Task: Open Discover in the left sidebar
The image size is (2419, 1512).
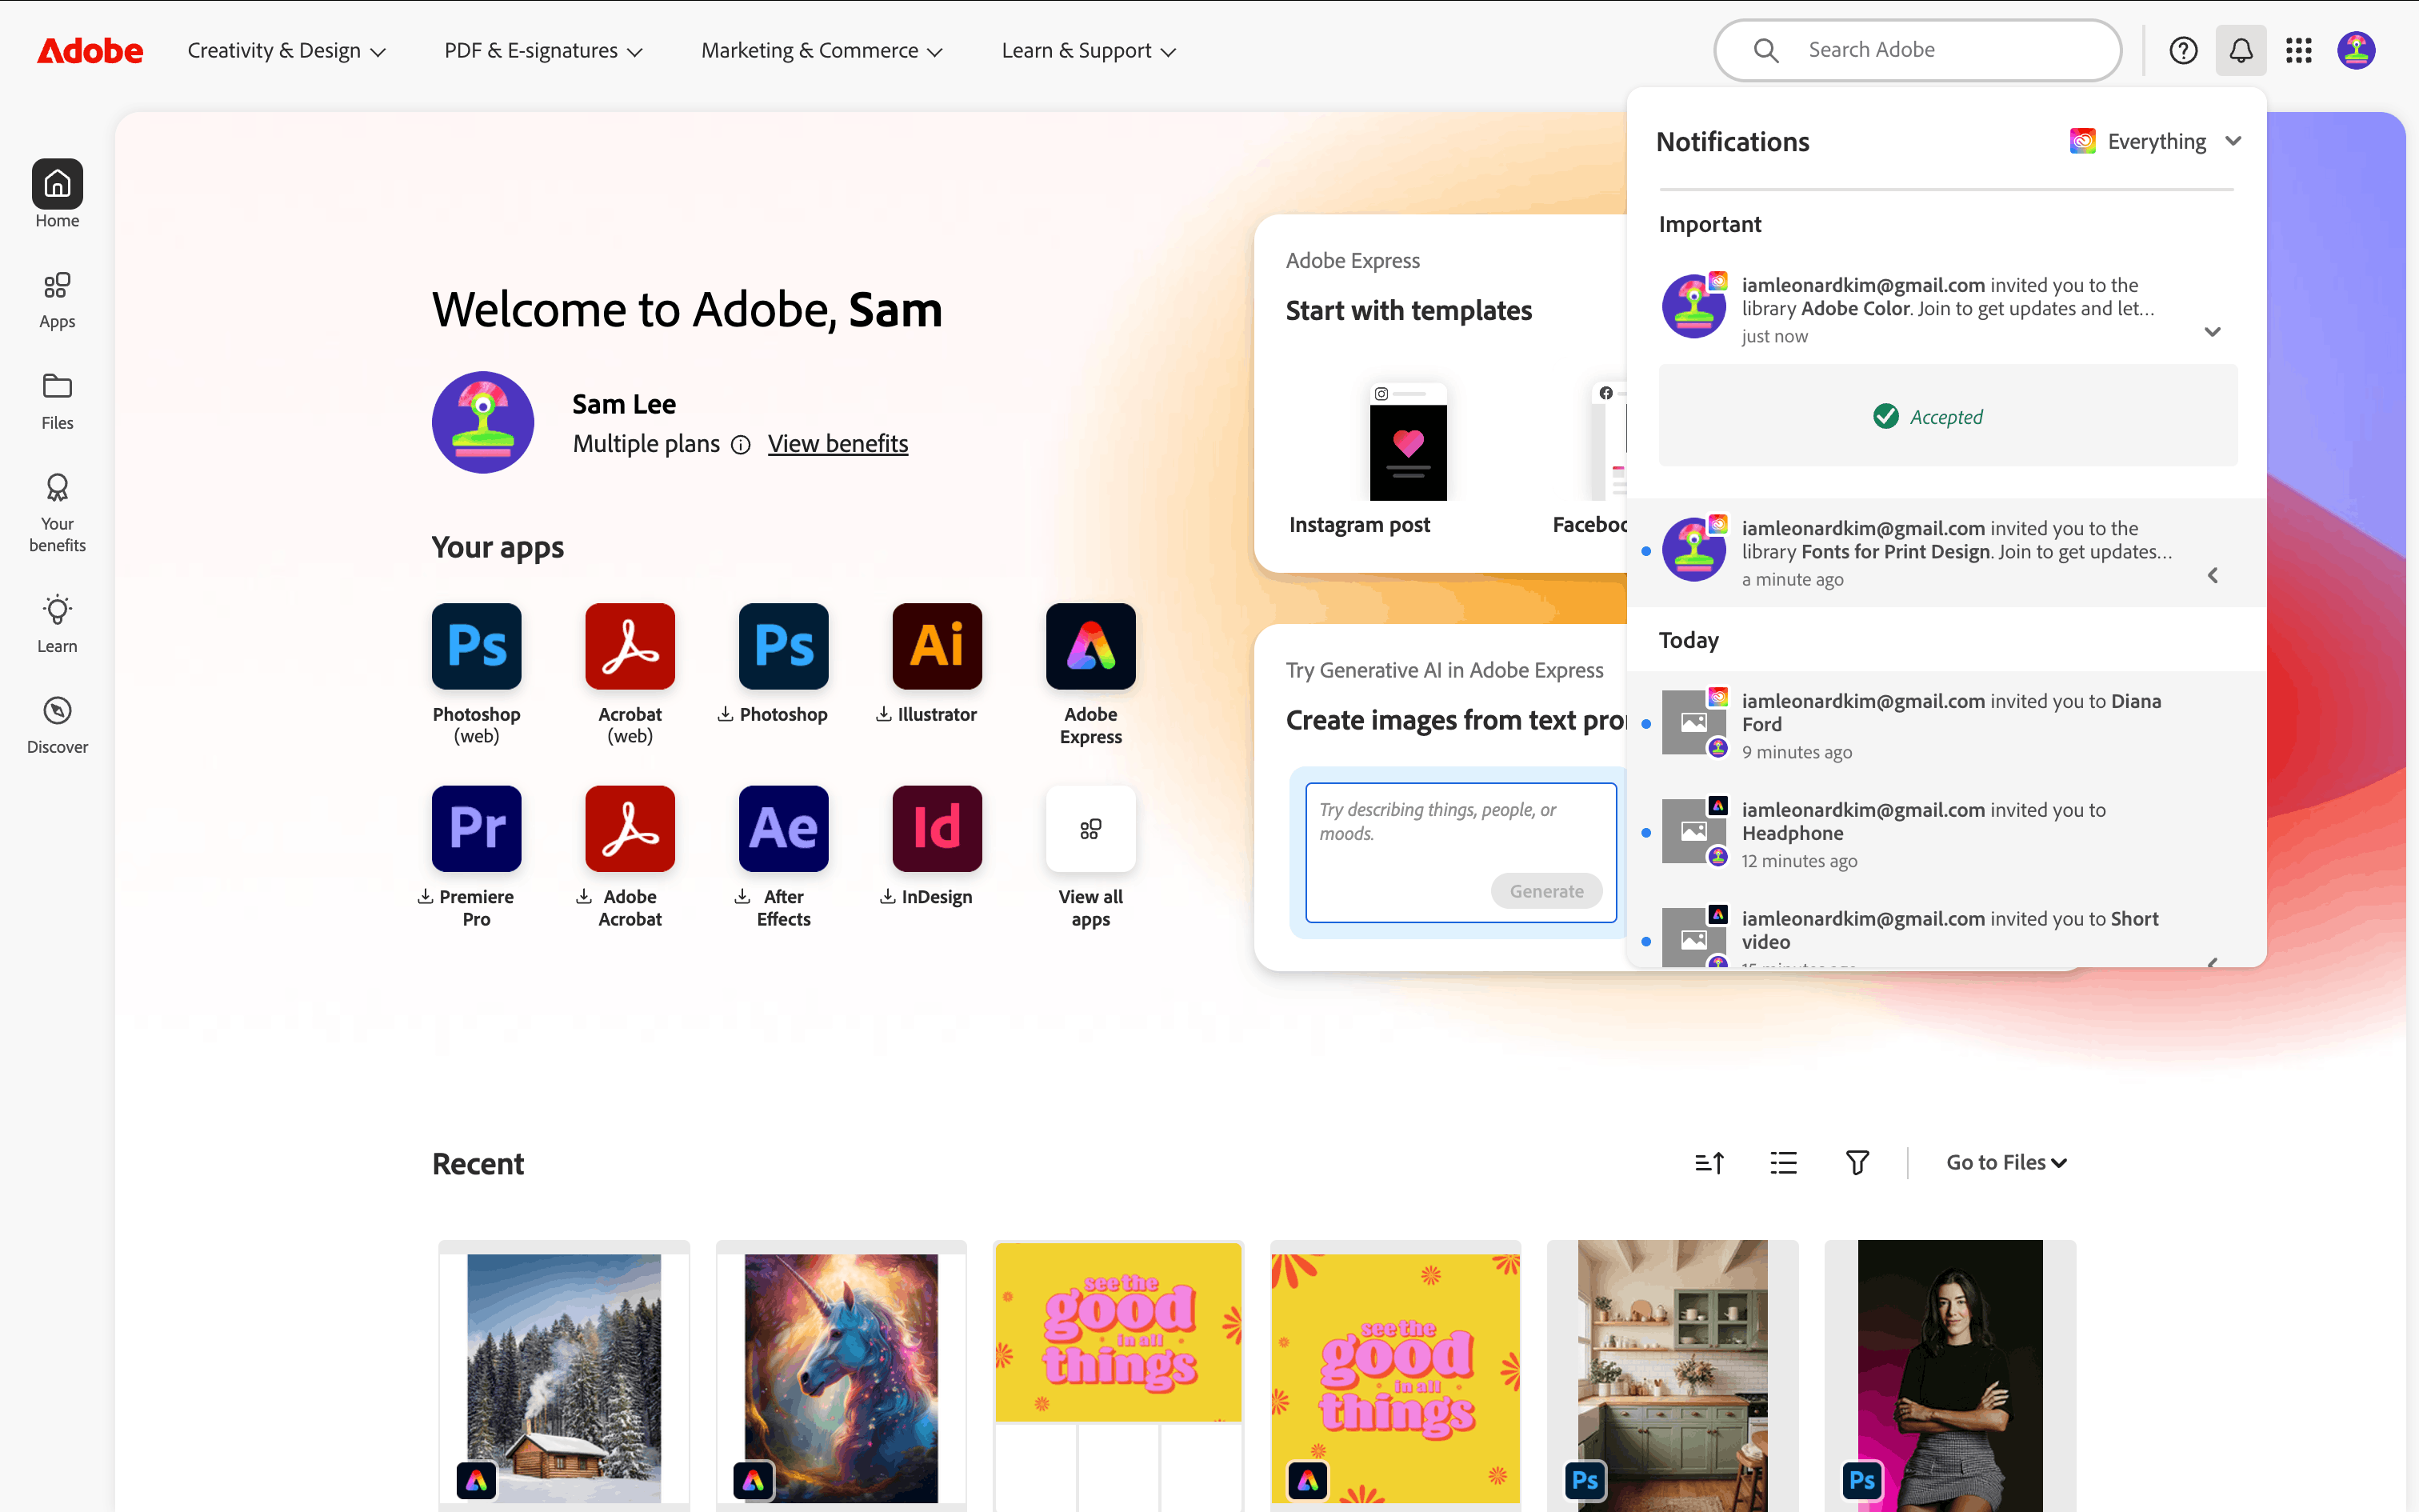Action: [x=57, y=724]
